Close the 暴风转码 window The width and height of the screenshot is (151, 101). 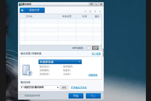[x=101, y=4]
